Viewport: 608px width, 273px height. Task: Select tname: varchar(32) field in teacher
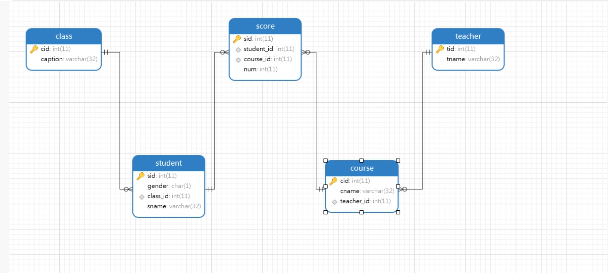[x=473, y=59]
